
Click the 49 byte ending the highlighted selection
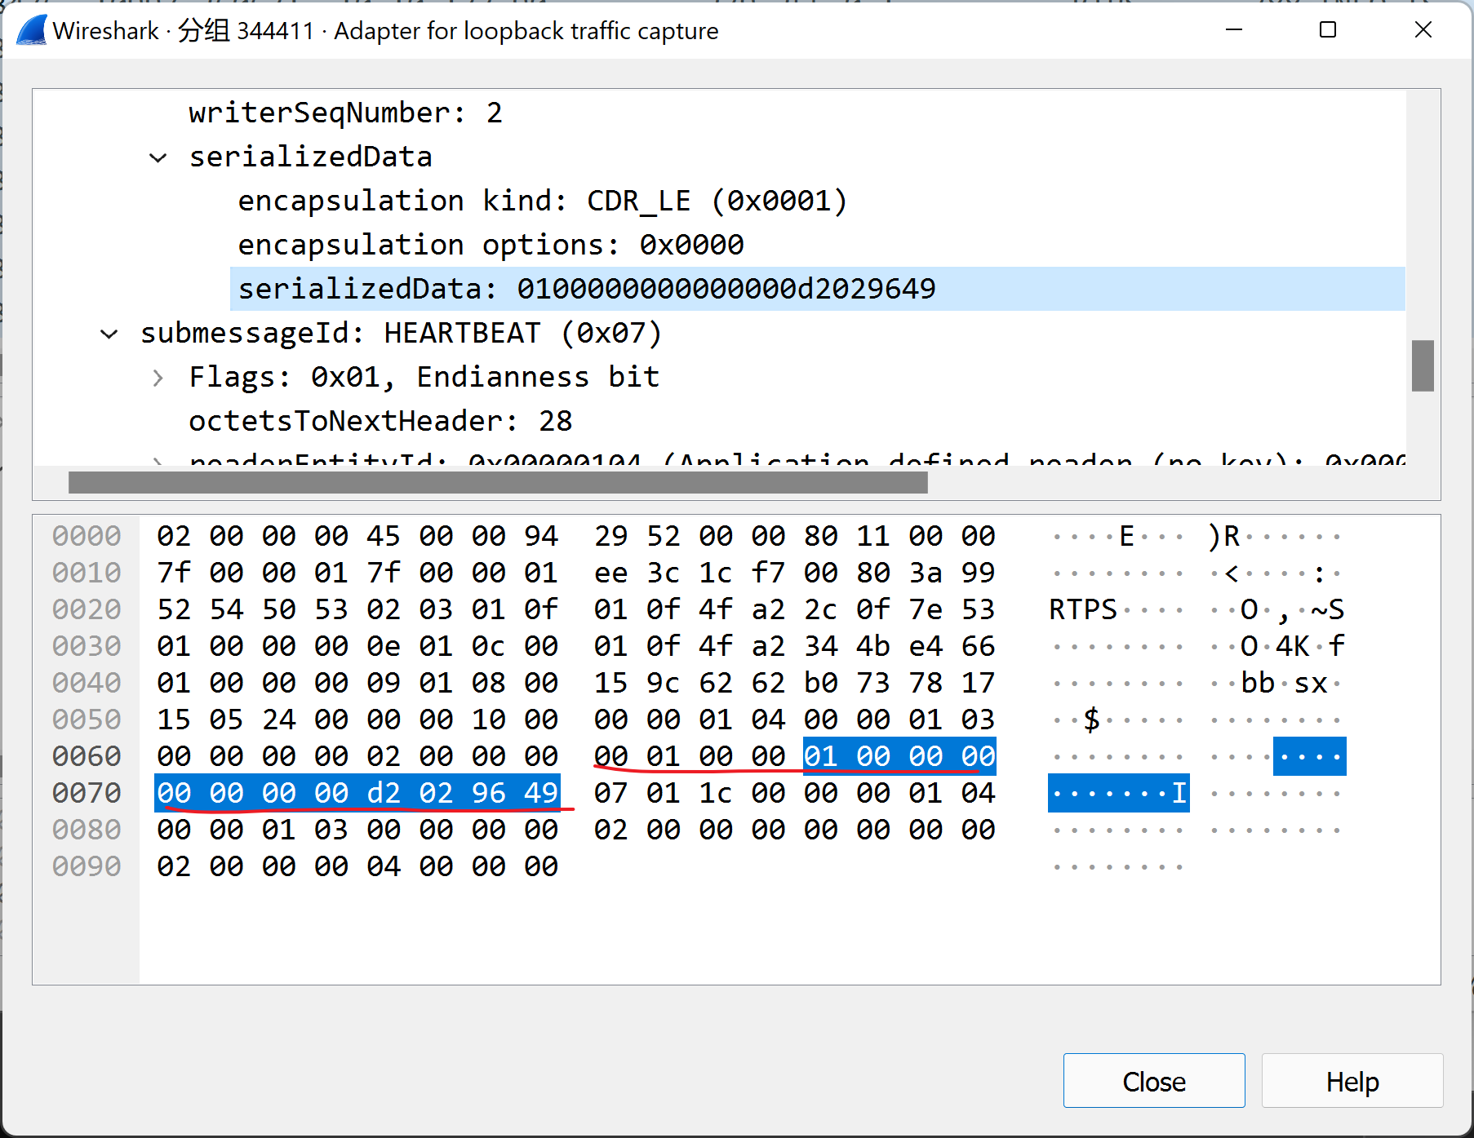pos(541,792)
